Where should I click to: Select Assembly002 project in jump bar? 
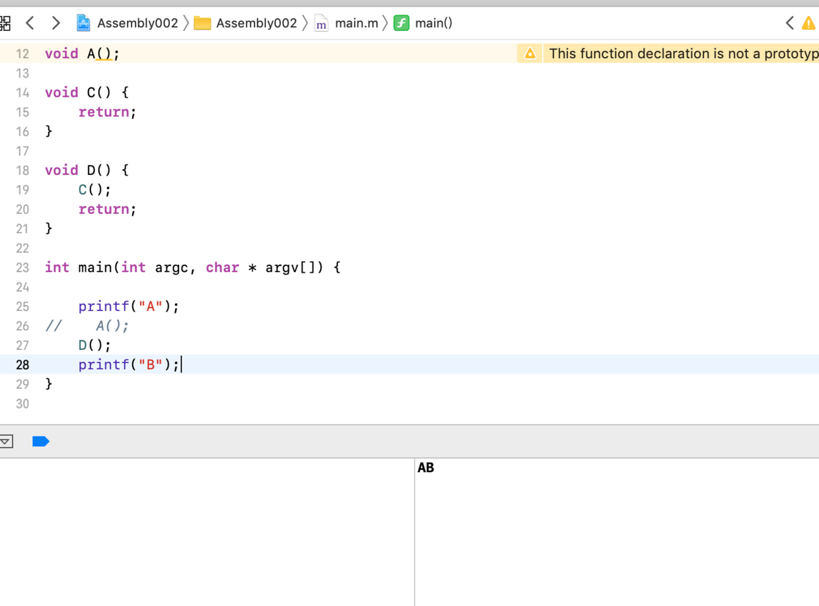click(x=127, y=23)
